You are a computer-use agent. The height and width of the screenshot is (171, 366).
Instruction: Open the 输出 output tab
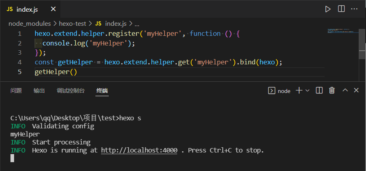click(x=39, y=91)
